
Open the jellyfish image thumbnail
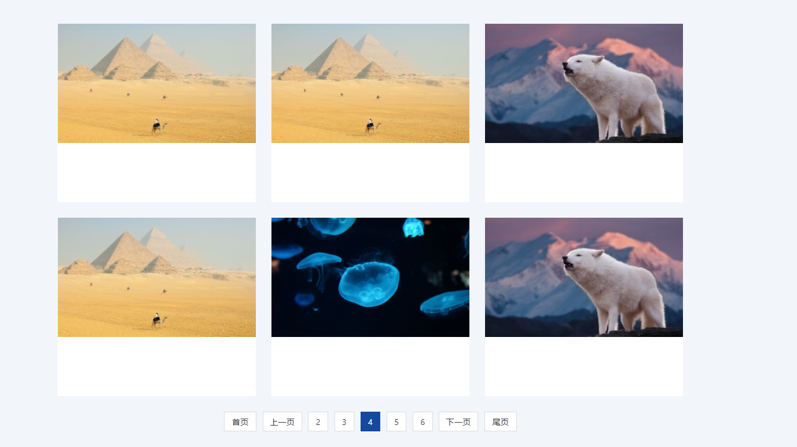tap(370, 277)
